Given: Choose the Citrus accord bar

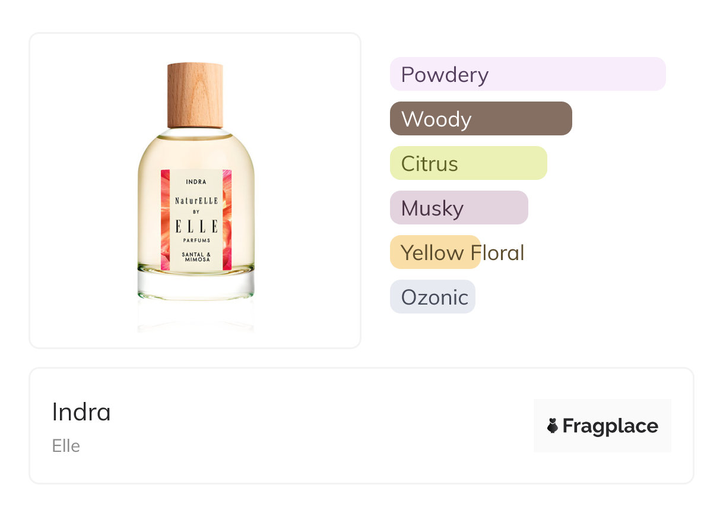Looking at the screenshot, I should tap(468, 163).
